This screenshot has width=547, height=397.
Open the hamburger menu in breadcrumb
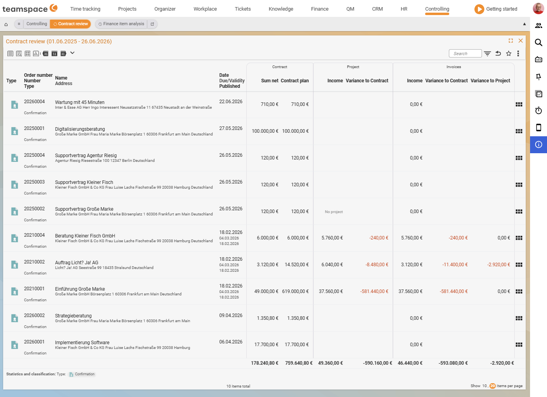pyautogui.click(x=19, y=24)
